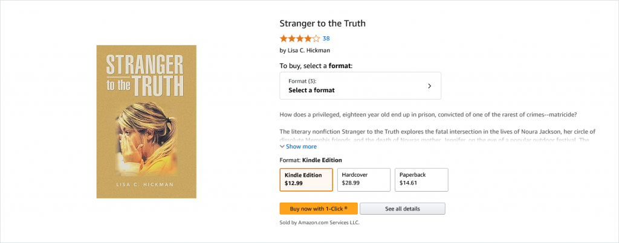
Task: Click the third star in the rating
Action: click(x=300, y=39)
